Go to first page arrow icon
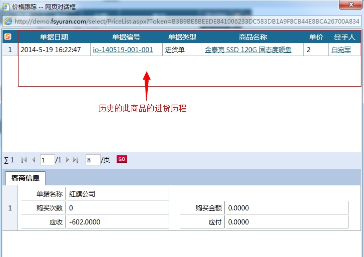364x257 pixels. click(x=24, y=160)
